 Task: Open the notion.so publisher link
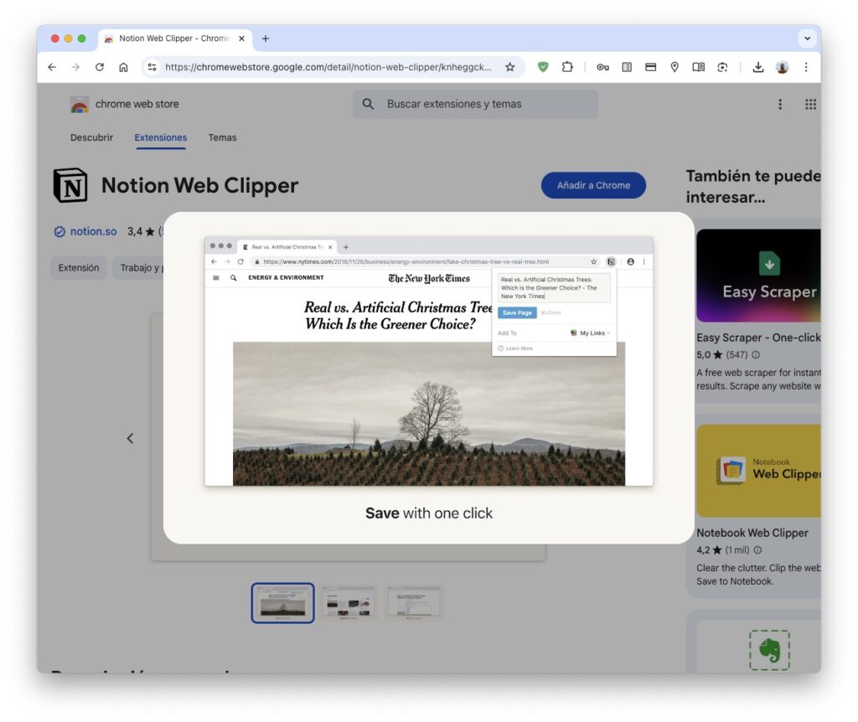click(x=93, y=231)
